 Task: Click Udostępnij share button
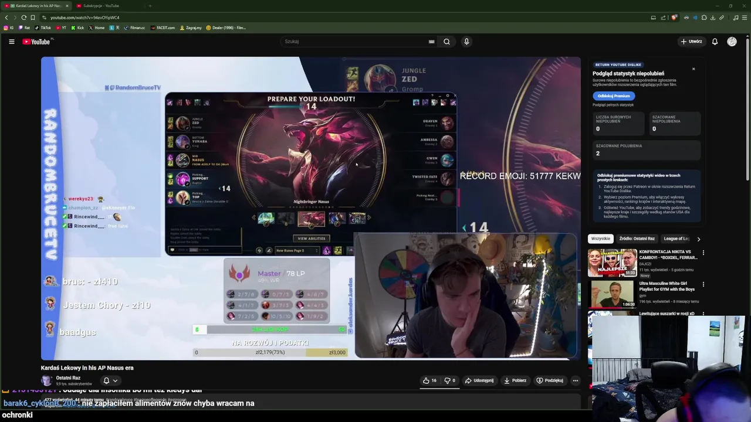(479, 380)
